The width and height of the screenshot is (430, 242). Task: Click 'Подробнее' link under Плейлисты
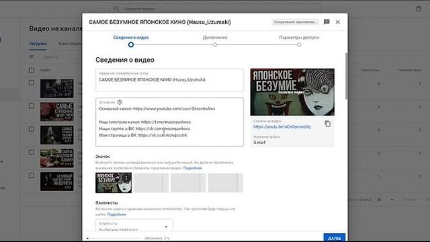(x=116, y=214)
